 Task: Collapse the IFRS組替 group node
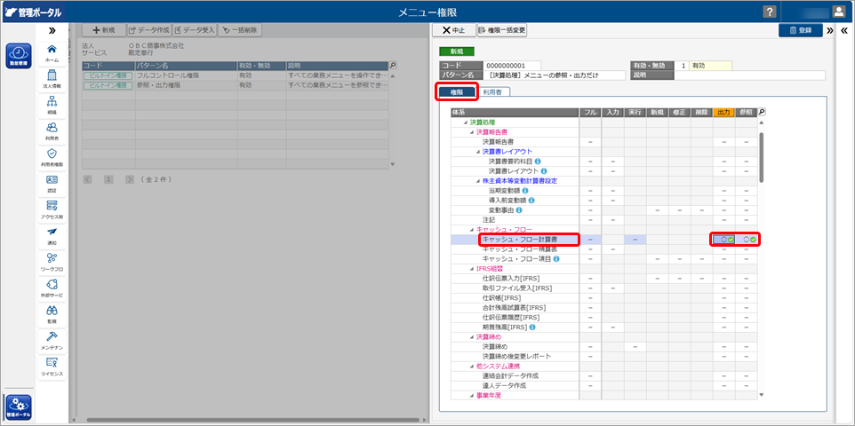472,269
